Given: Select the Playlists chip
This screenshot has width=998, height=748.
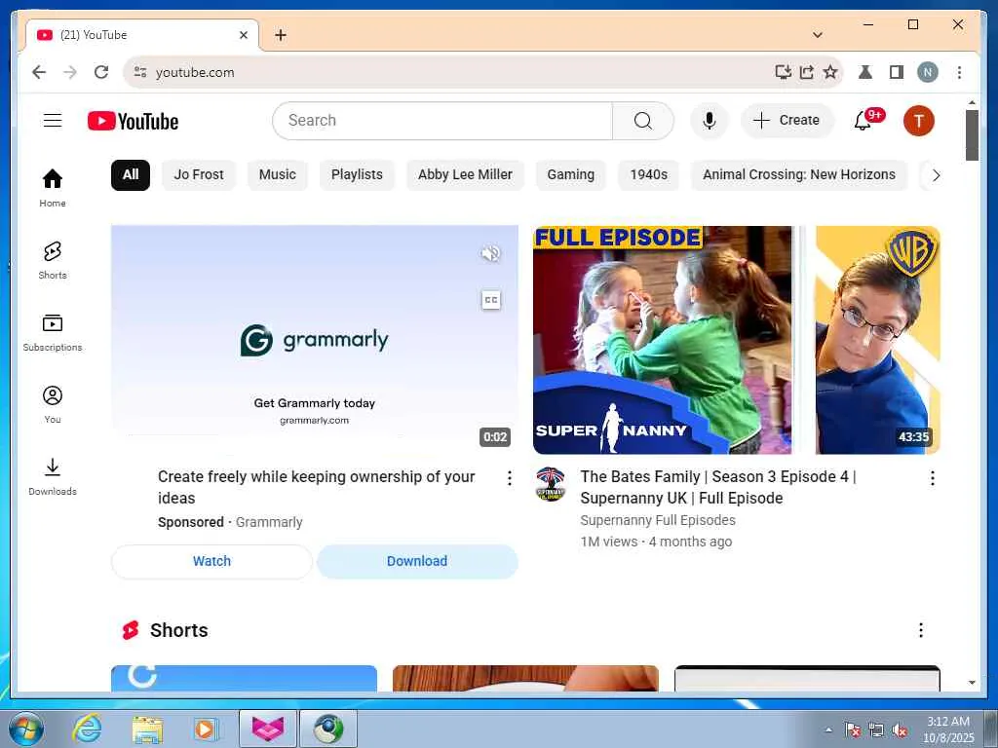Looking at the screenshot, I should click(x=357, y=175).
